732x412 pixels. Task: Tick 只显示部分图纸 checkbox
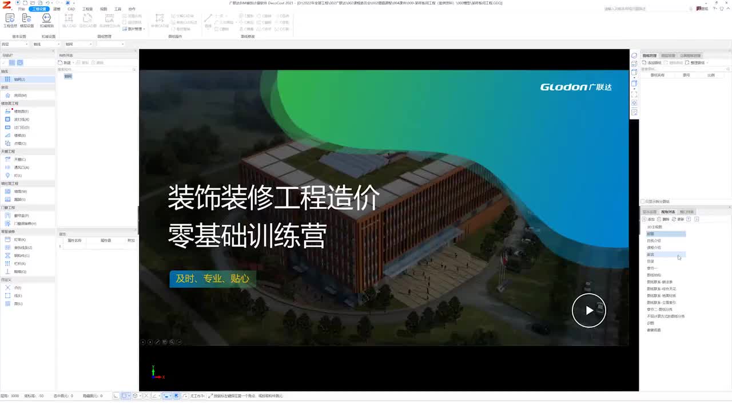click(643, 201)
